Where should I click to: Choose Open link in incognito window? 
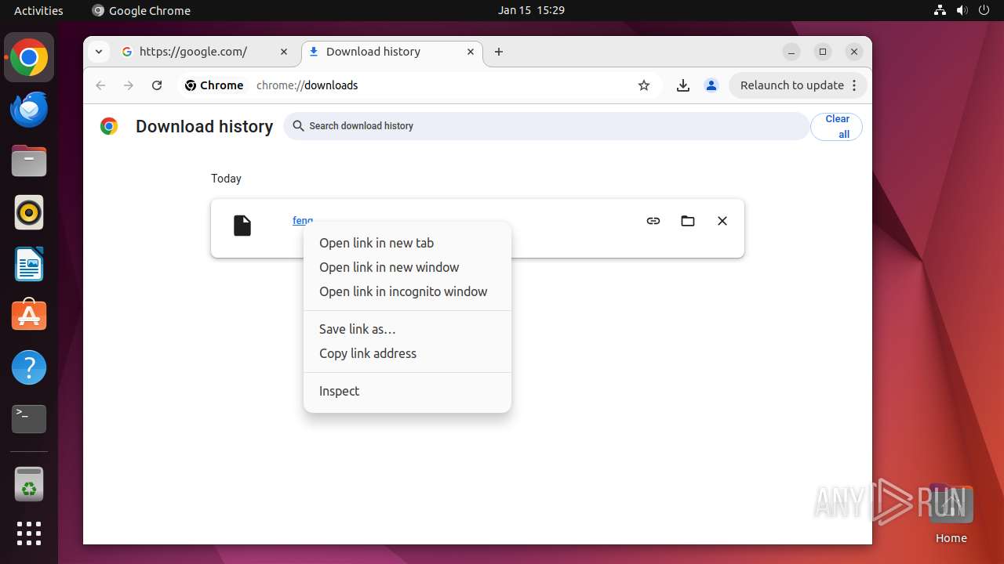(x=407, y=291)
